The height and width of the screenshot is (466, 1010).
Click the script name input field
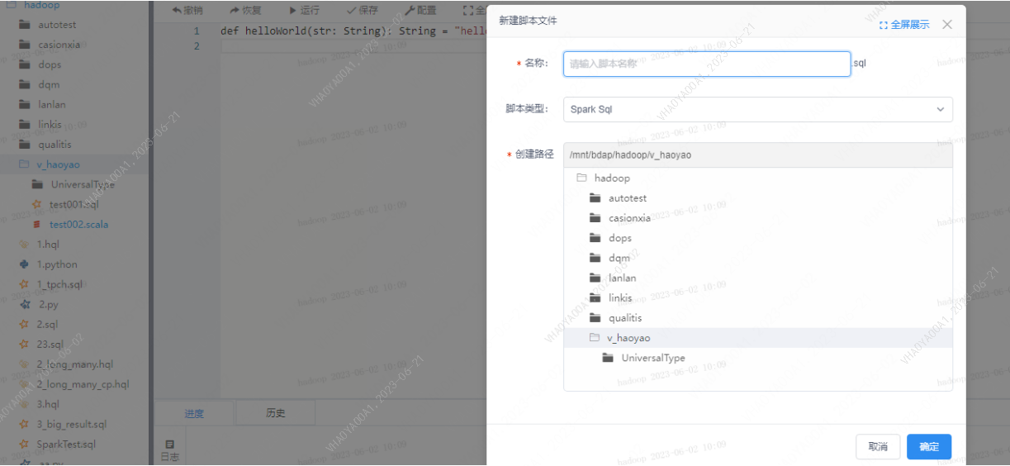click(x=706, y=64)
